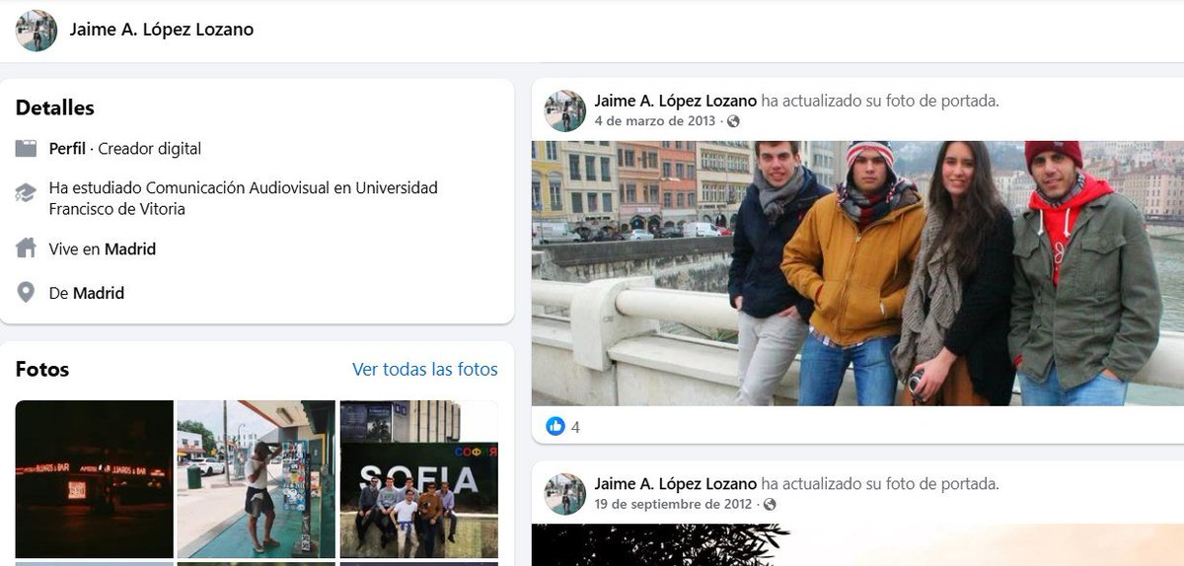Open Ver todas las fotos link
1184x566 pixels.
tap(425, 370)
